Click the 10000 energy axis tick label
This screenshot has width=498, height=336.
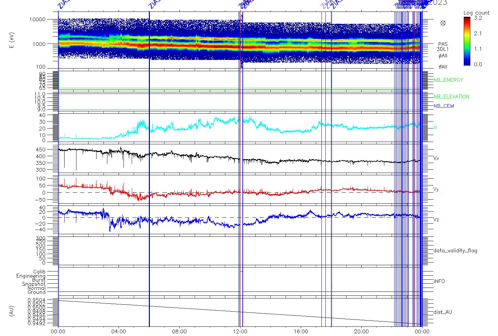[x=37, y=19]
